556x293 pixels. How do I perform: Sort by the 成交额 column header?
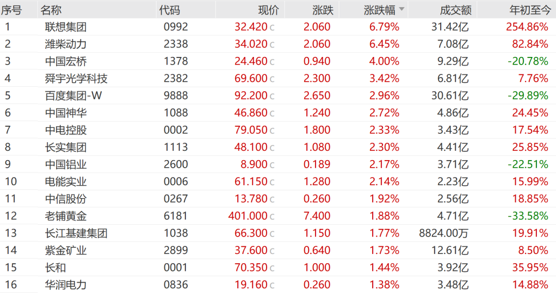click(x=456, y=10)
